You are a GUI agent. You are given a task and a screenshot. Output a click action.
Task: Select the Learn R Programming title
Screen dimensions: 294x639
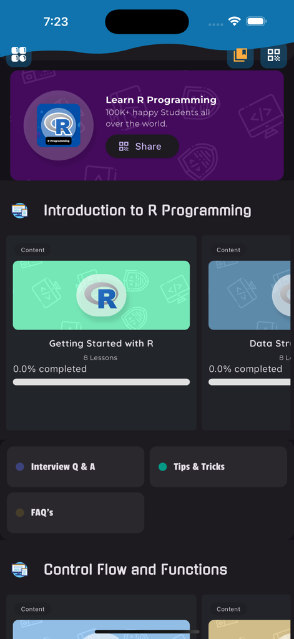pos(161,100)
